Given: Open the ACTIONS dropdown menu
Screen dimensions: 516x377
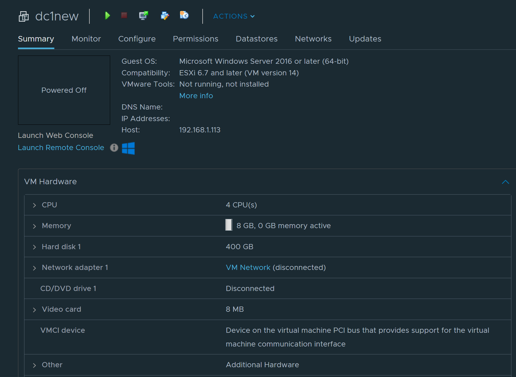Looking at the screenshot, I should (234, 16).
